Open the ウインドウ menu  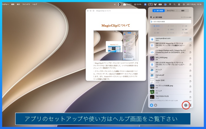(26, 4)
